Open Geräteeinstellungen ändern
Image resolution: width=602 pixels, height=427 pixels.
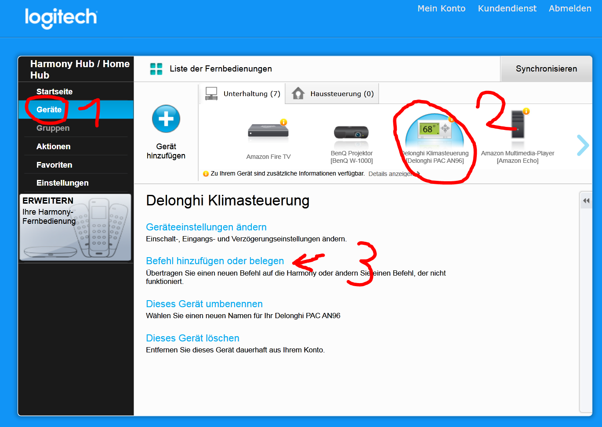(206, 227)
